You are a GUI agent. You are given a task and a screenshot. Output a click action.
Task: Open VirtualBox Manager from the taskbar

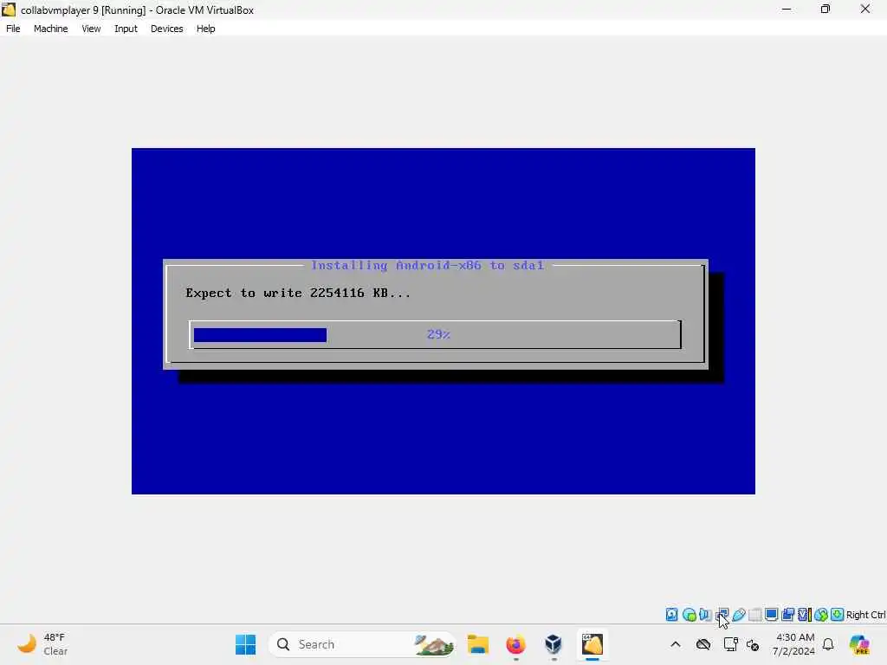pyautogui.click(x=554, y=644)
